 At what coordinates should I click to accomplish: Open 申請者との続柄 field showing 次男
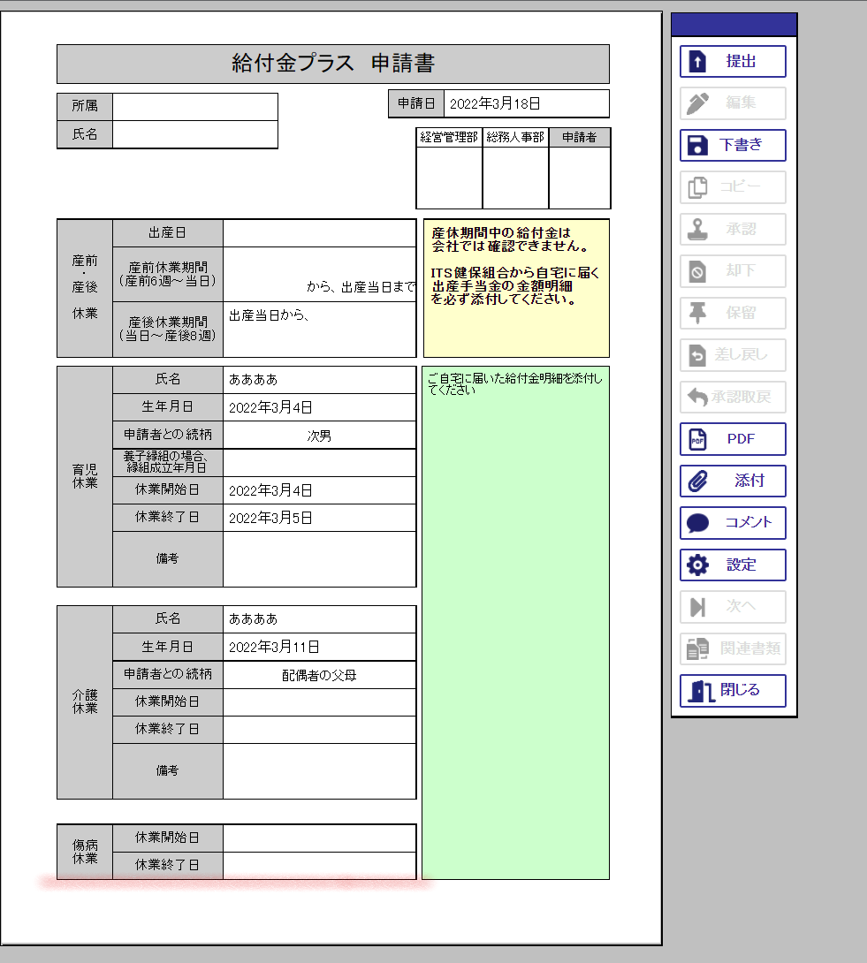(319, 436)
